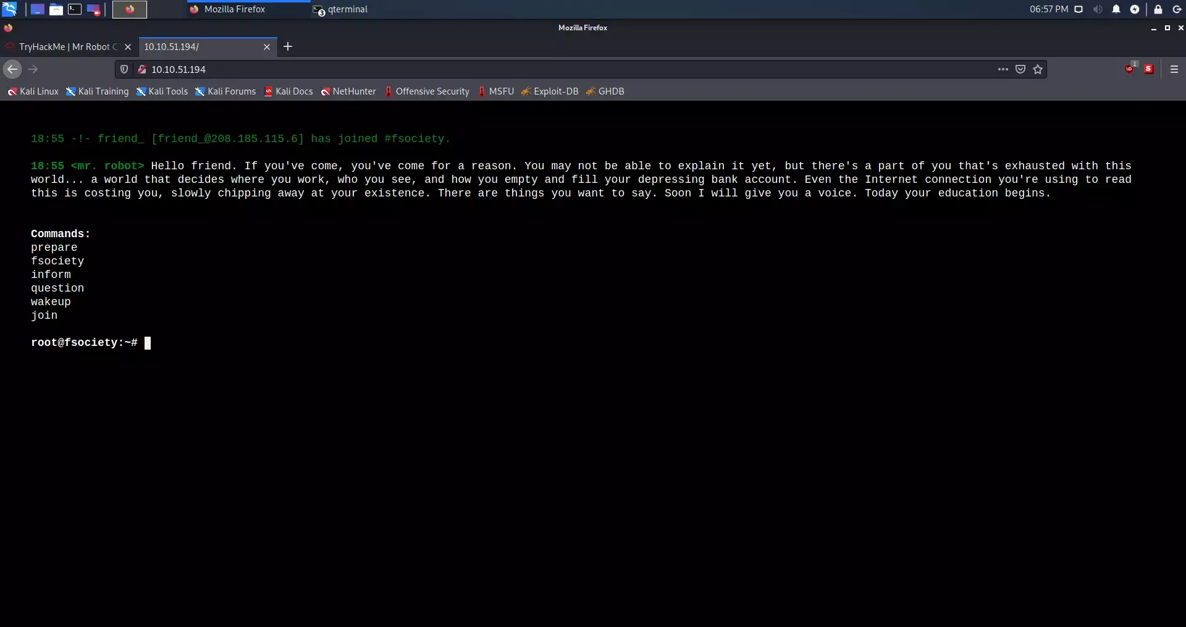Switch to the qterminal taskbar window

coord(340,9)
